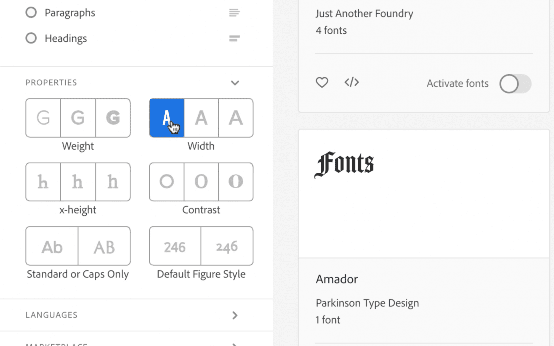Viewport: 554px width, 346px height.
Task: Open the Amador font family link
Action: (x=337, y=279)
